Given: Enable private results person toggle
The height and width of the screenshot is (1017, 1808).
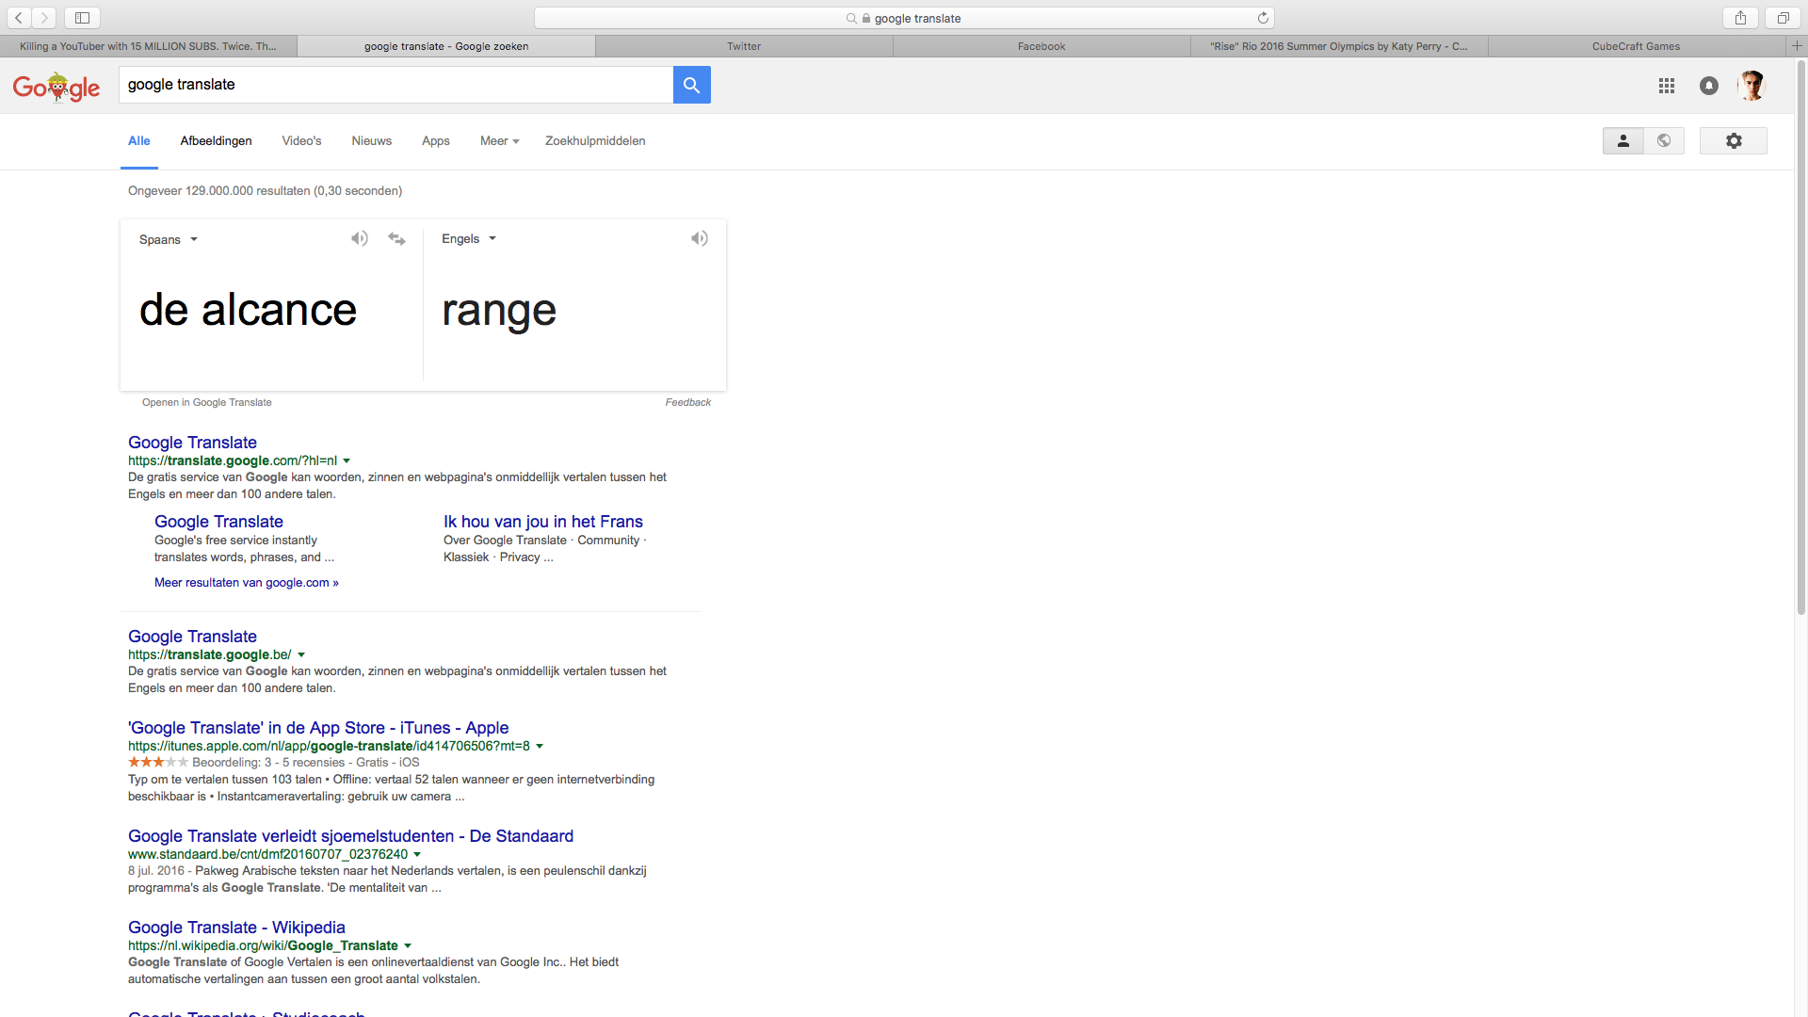Looking at the screenshot, I should pos(1623,140).
